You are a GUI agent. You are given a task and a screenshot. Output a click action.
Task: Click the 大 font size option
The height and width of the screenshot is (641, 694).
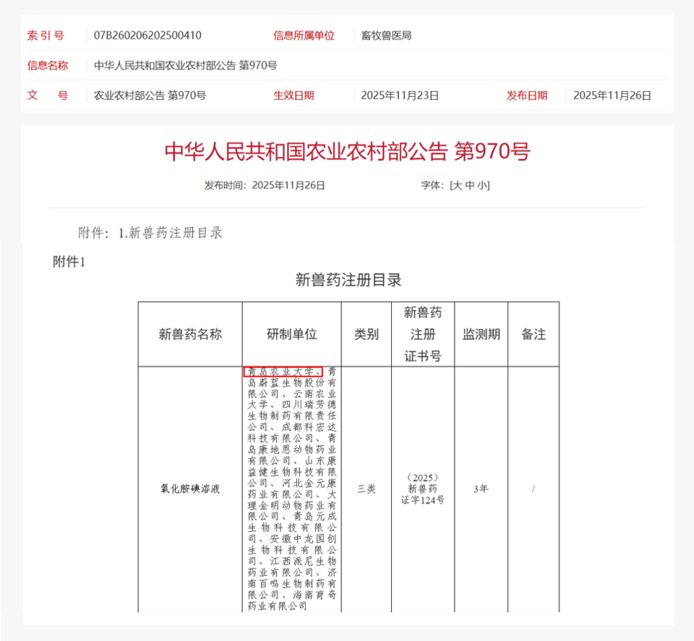[x=457, y=185]
